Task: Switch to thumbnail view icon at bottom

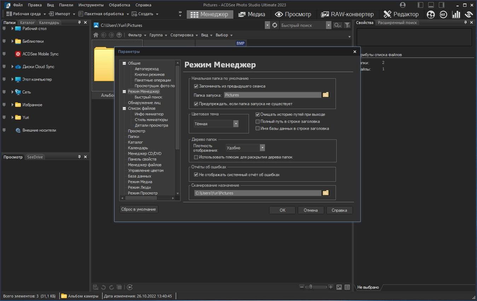Action: 339,287
